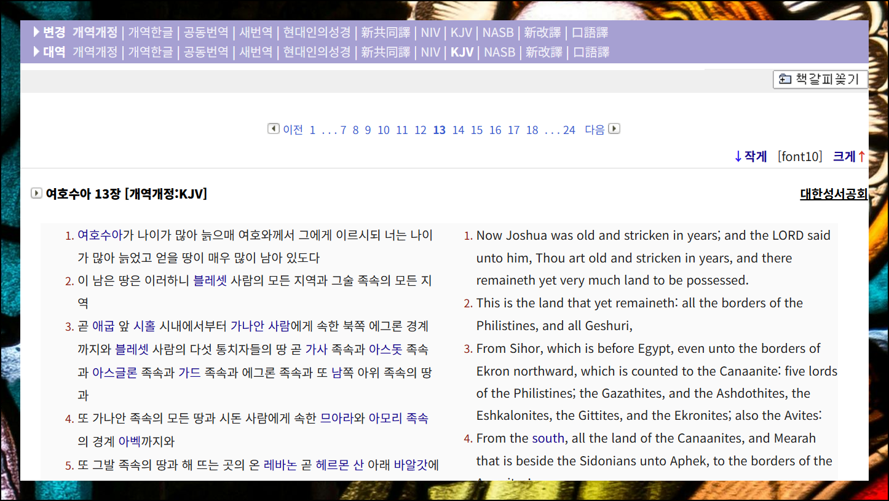The image size is (889, 501).
Task: Increase font size with 크게
Action: click(850, 156)
